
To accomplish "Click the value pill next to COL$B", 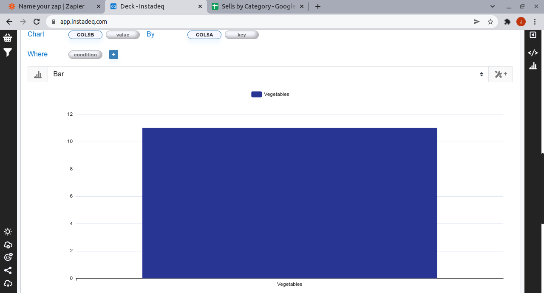I will point(123,35).
